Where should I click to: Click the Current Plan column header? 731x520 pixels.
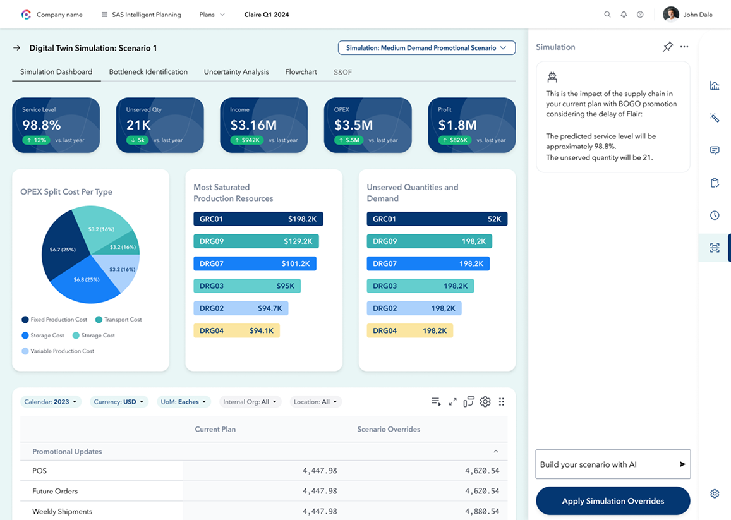click(215, 429)
